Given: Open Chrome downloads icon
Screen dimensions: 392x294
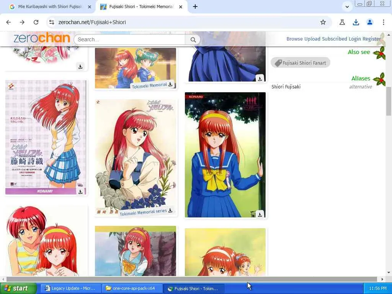Looking at the screenshot, I should pyautogui.click(x=356, y=22).
